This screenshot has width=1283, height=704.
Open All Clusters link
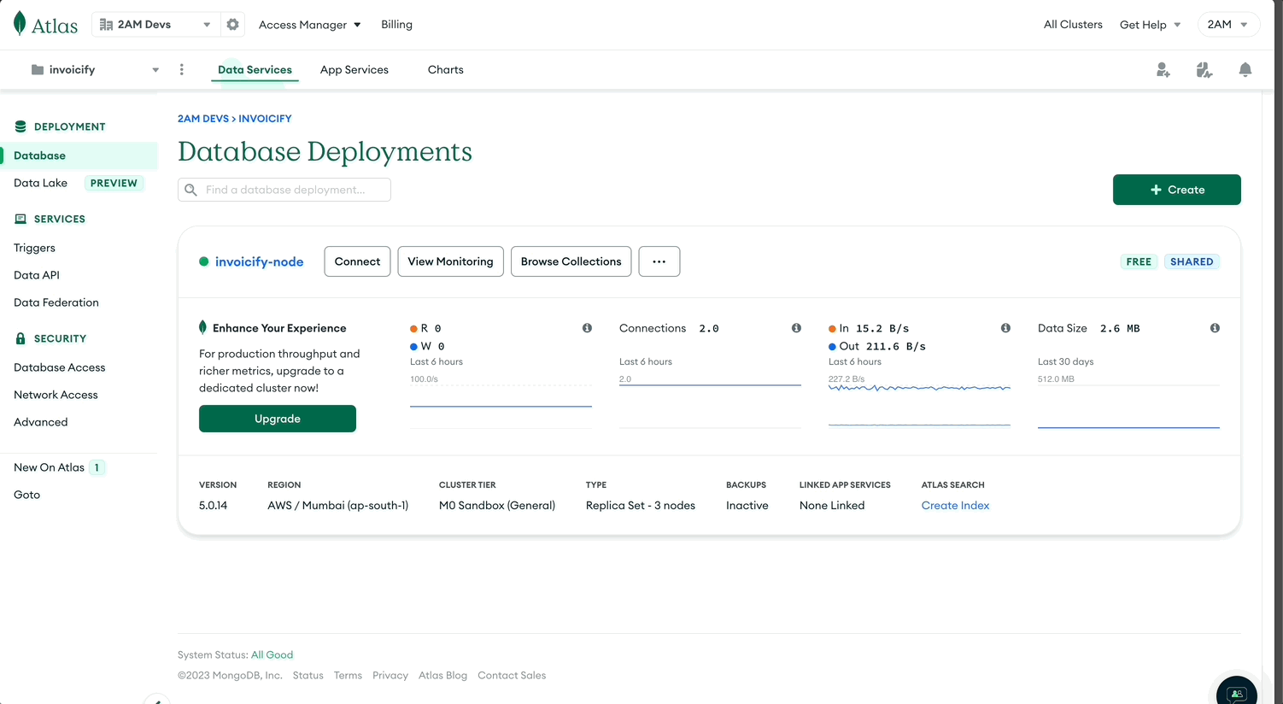(x=1073, y=25)
